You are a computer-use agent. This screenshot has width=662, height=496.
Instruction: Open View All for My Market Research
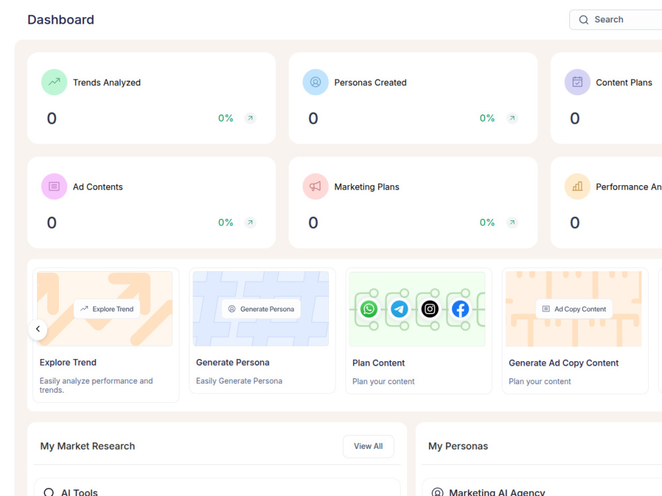369,446
